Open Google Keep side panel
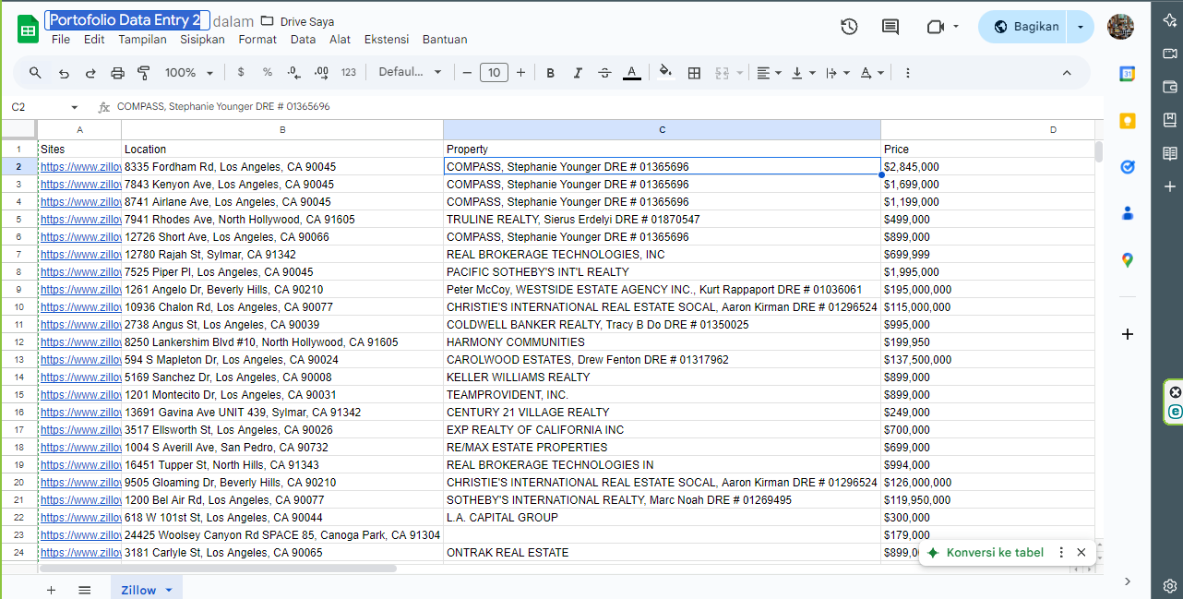Screen dimensions: 1183x599 point(1127,121)
